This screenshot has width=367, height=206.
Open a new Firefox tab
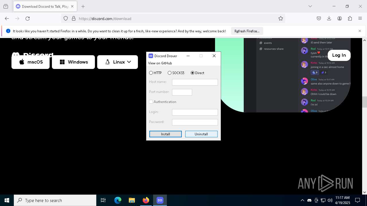click(83, 6)
